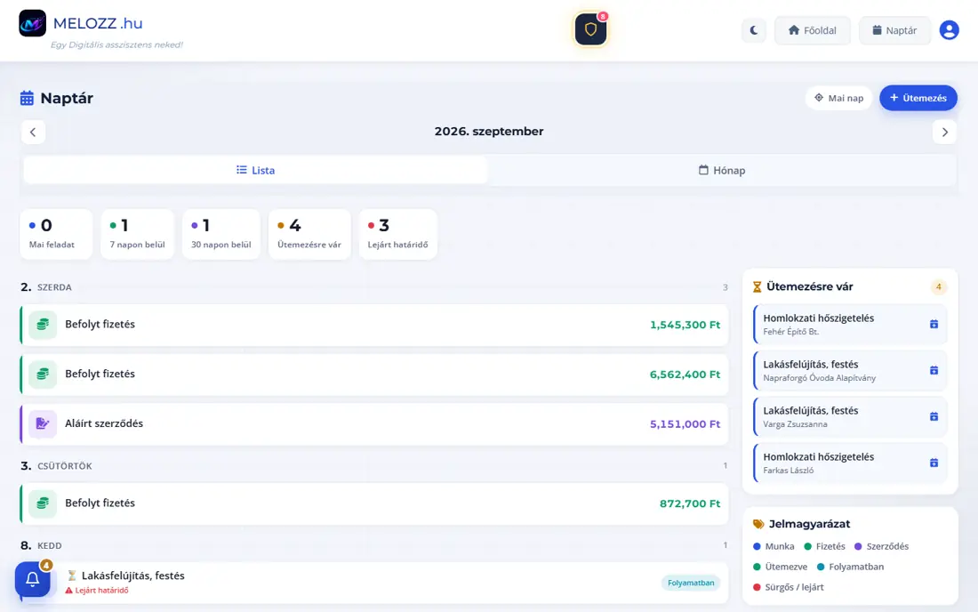Click the Ütemezésre vár hourglass icon
Image resolution: width=978 pixels, height=612 pixels.
point(758,287)
